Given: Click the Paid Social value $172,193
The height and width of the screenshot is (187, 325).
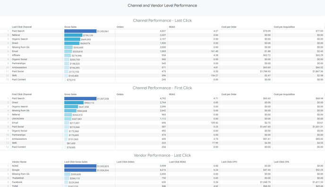Looking at the screenshot, I should click(74, 72).
